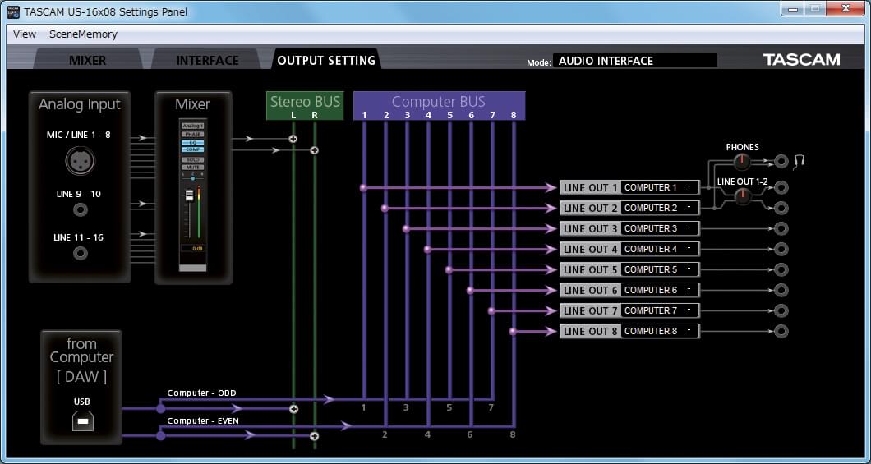Open LINE OUT 8 source dropdown
The height and width of the screenshot is (464, 871).
click(x=659, y=331)
